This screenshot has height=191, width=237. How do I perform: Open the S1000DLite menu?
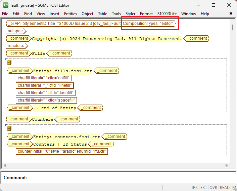[x=167, y=14]
